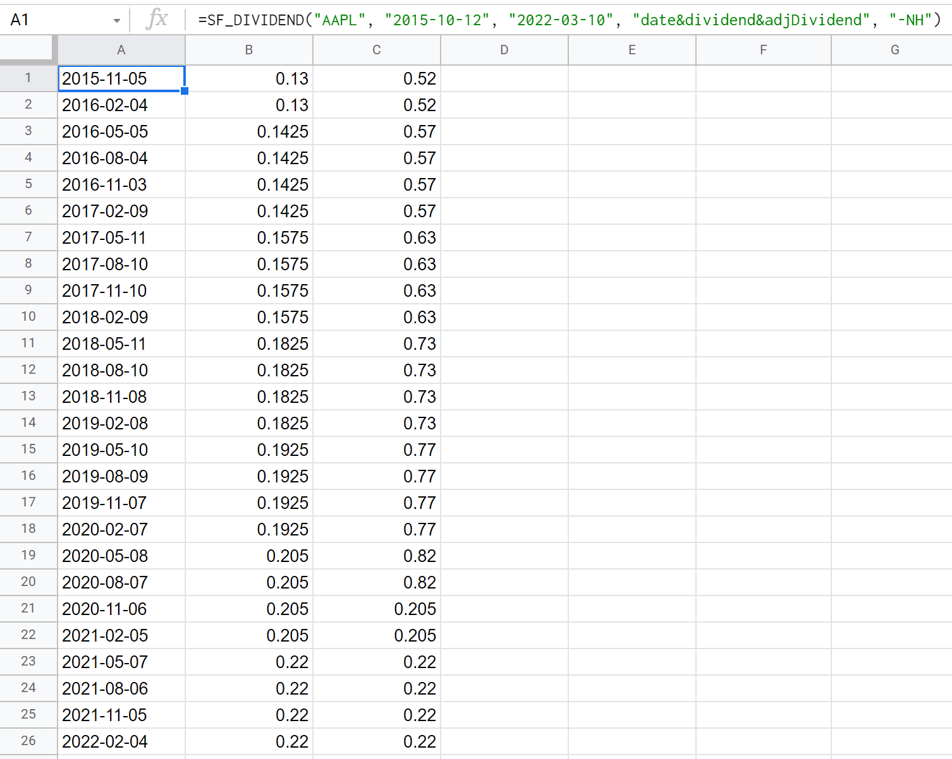Screen dimensions: 952x759
Task: Select column A header
Action: coord(121,50)
